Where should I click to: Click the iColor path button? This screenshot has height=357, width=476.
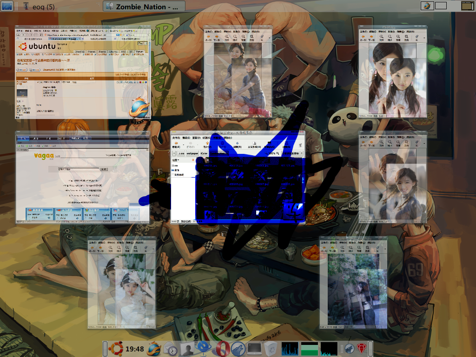[x=204, y=153]
